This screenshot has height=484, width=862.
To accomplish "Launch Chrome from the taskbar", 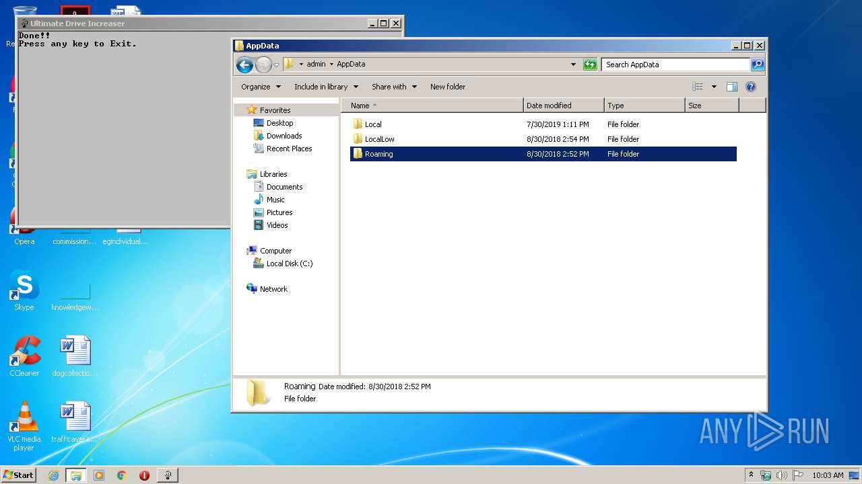I will coord(122,475).
